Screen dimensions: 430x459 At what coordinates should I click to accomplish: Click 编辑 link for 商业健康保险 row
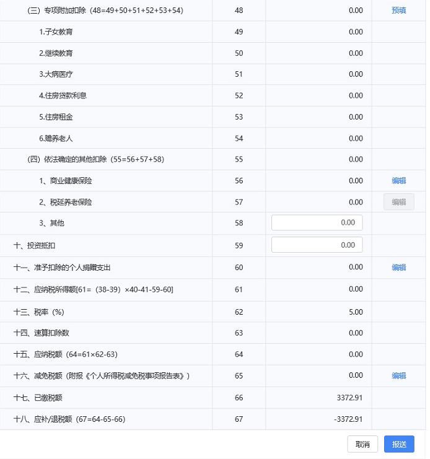click(398, 181)
